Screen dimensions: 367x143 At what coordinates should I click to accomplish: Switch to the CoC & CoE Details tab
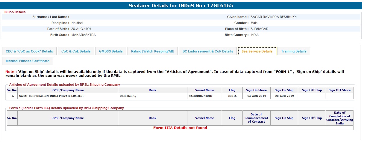click(76, 51)
